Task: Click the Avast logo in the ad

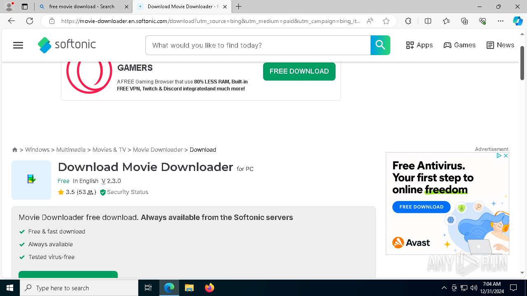Action: click(x=411, y=243)
